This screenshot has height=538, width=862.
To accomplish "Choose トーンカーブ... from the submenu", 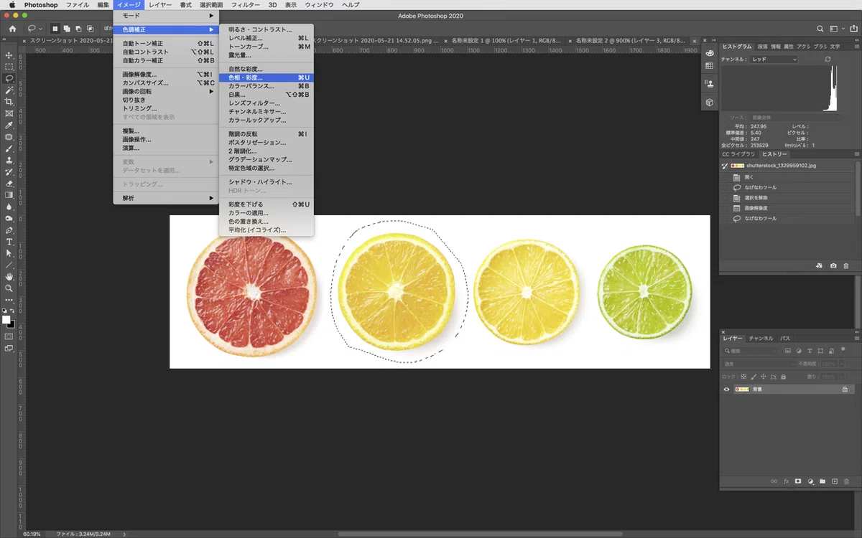I will pos(266,47).
